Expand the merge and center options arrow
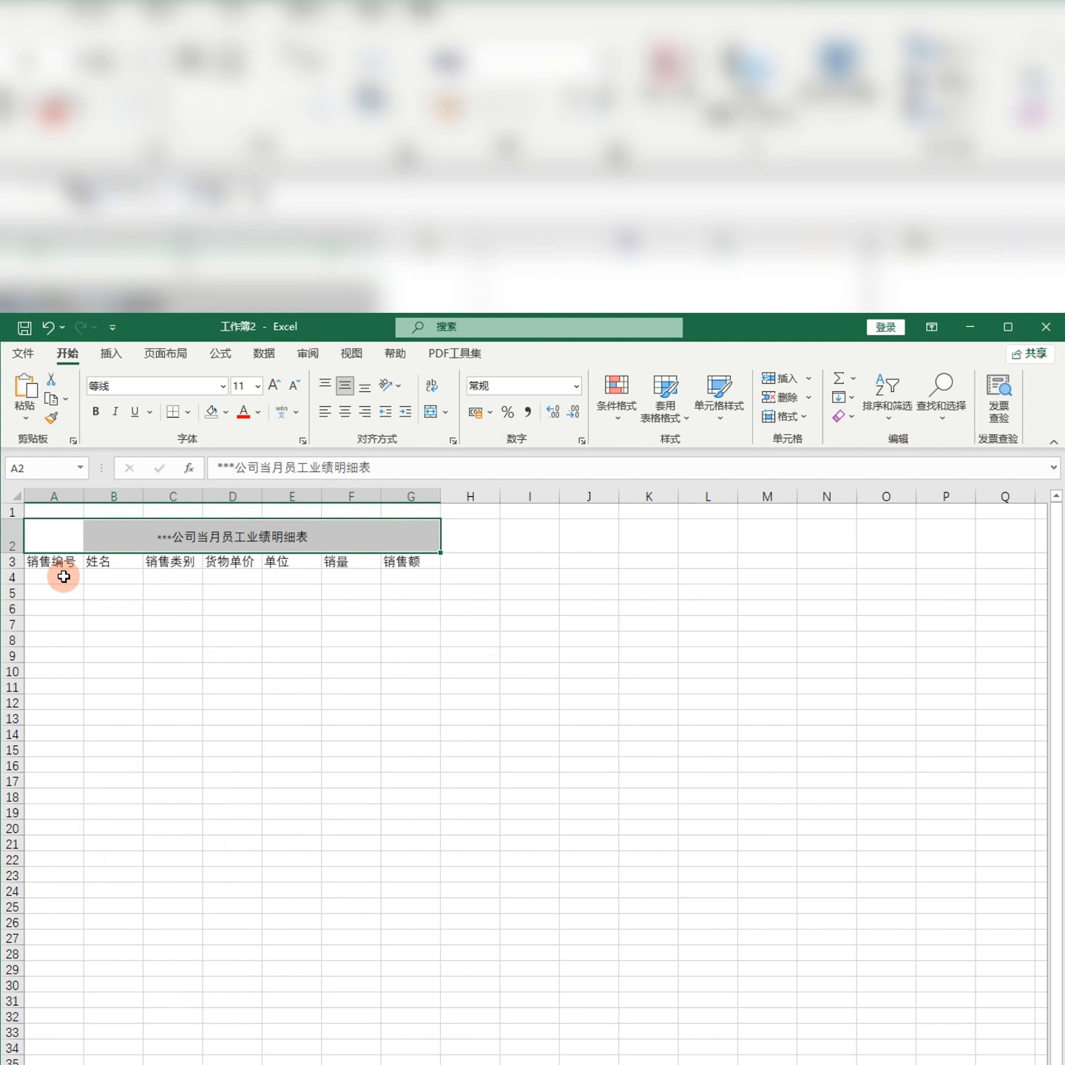The width and height of the screenshot is (1065, 1065). point(445,412)
